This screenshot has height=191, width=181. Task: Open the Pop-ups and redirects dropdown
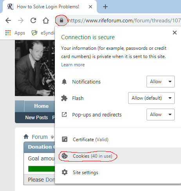tap(161, 115)
